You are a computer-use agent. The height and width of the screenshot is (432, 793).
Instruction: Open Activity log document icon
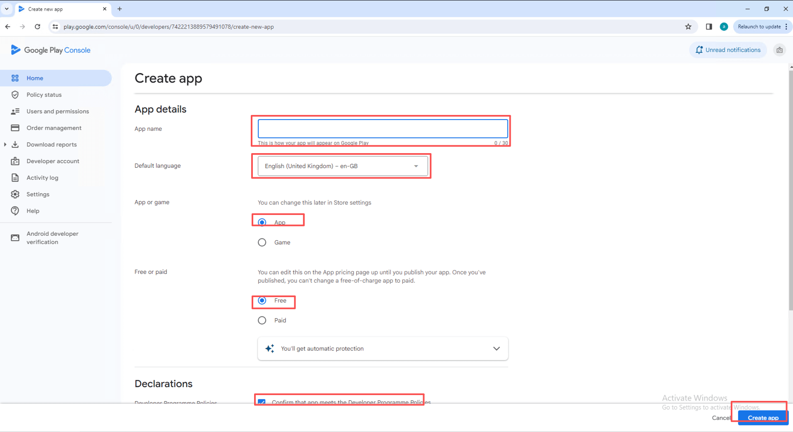15,178
